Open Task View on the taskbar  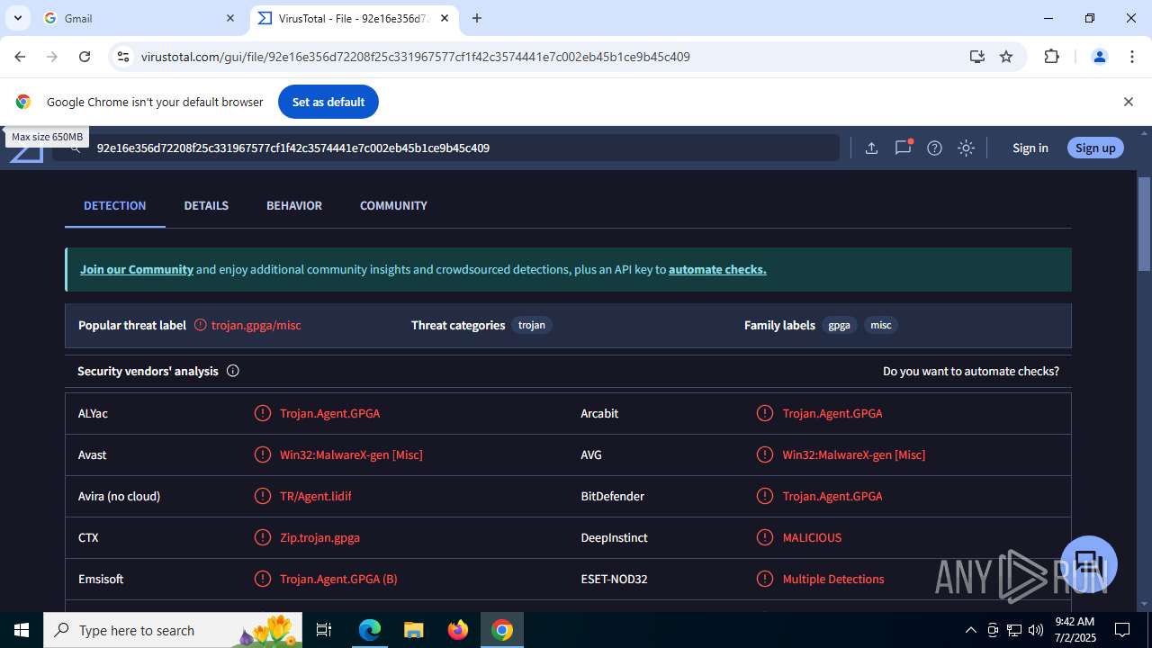click(324, 630)
